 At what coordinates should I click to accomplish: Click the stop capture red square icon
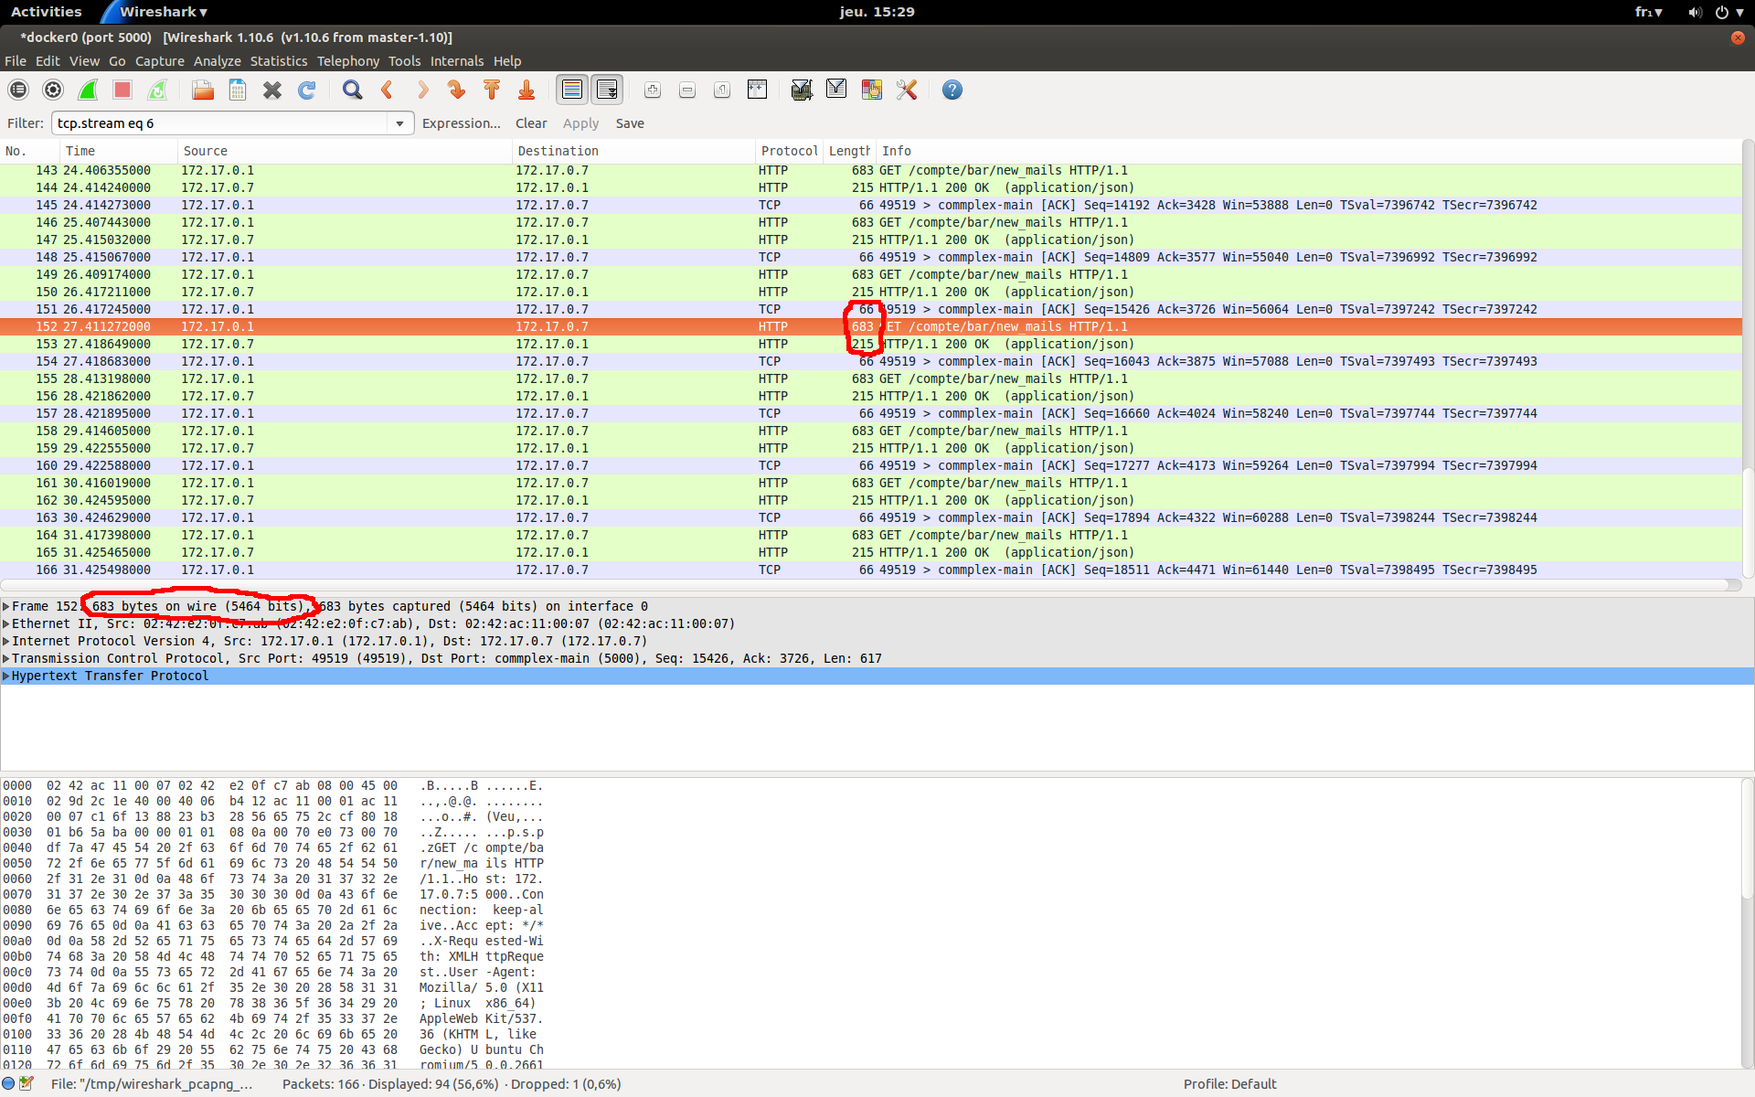pyautogui.click(x=122, y=90)
